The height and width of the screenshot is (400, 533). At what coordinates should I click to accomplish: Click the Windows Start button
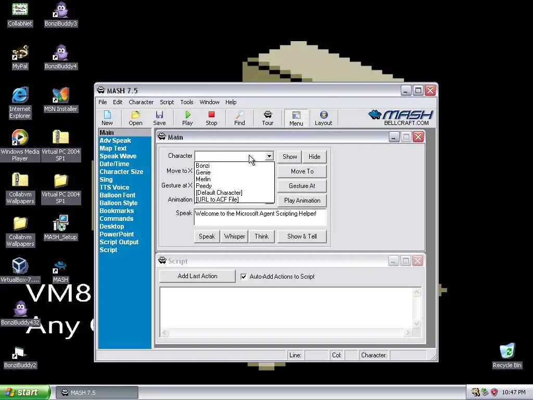click(x=25, y=393)
